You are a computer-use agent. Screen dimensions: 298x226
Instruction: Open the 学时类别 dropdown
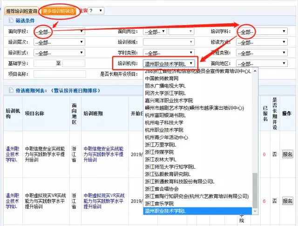click(169, 53)
